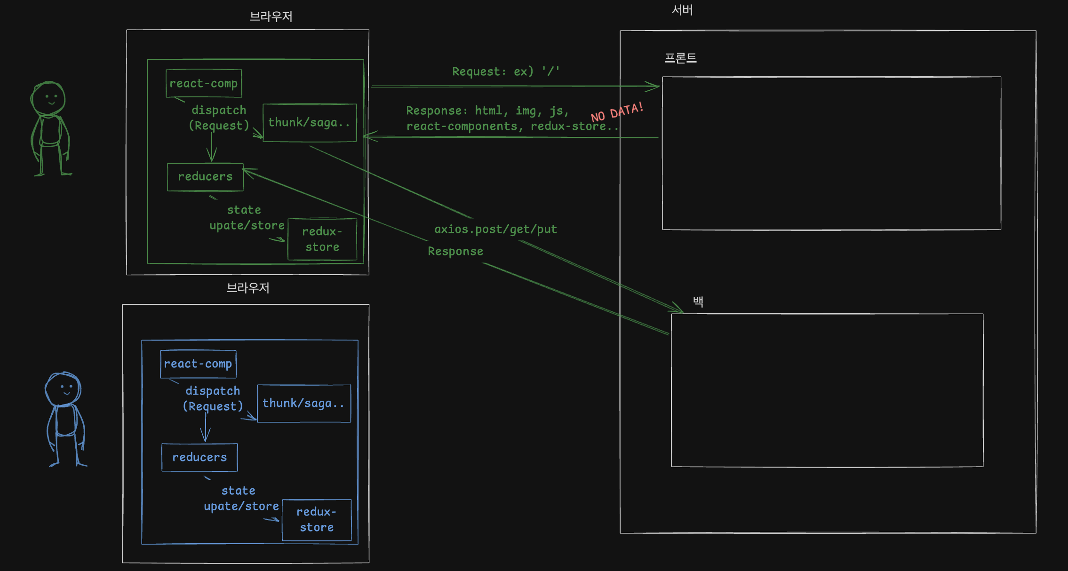The image size is (1068, 571).
Task: Select the blue react-comp box
Action: [x=198, y=364]
